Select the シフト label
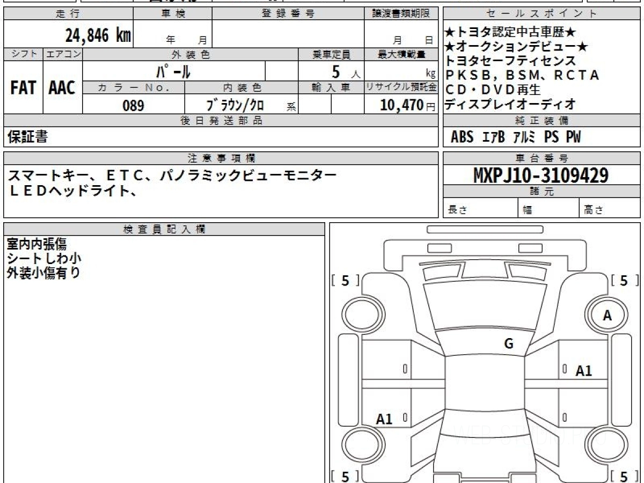This screenshot has height=483, width=644. 23,54
